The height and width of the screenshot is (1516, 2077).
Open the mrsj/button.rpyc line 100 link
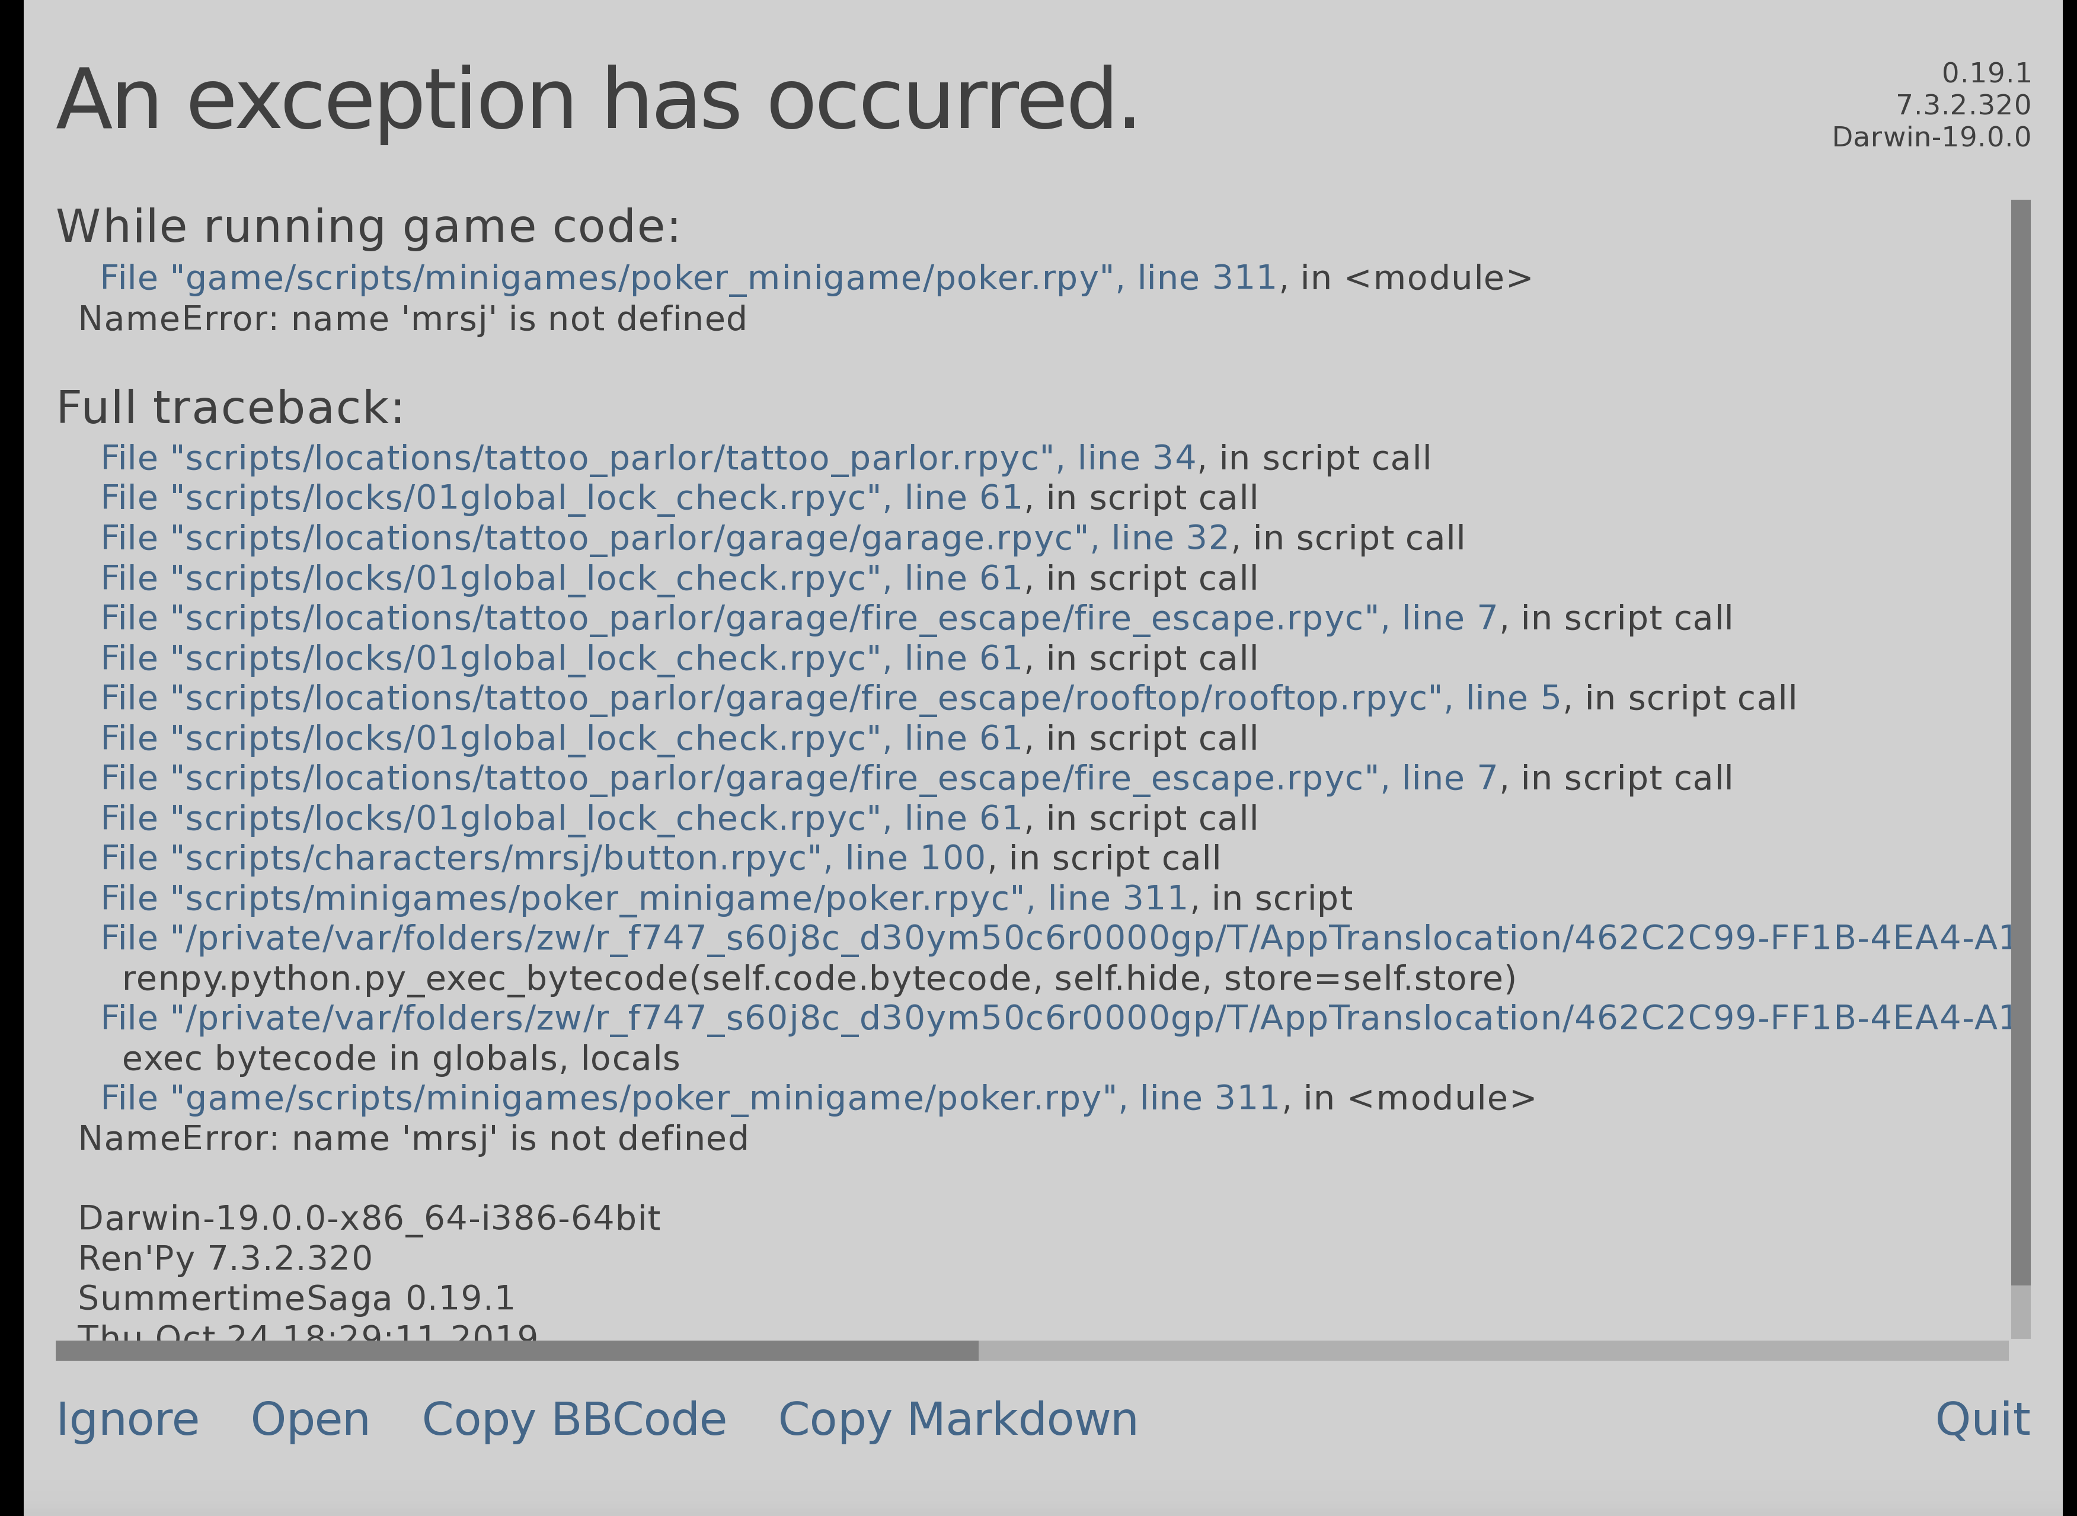542,858
